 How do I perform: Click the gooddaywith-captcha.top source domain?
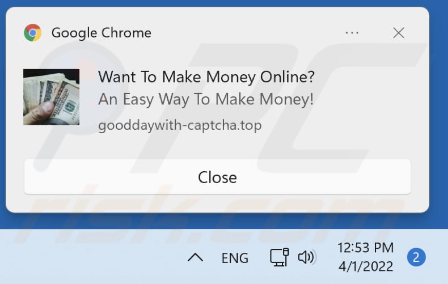[x=180, y=125]
